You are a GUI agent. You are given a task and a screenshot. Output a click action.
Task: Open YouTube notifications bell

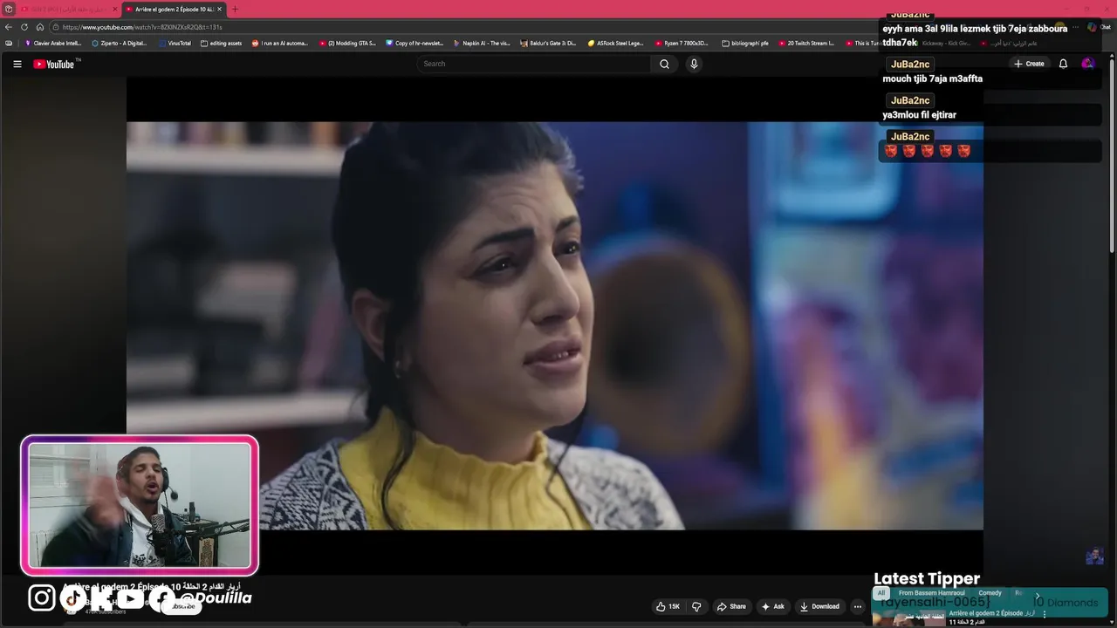[x=1063, y=64]
